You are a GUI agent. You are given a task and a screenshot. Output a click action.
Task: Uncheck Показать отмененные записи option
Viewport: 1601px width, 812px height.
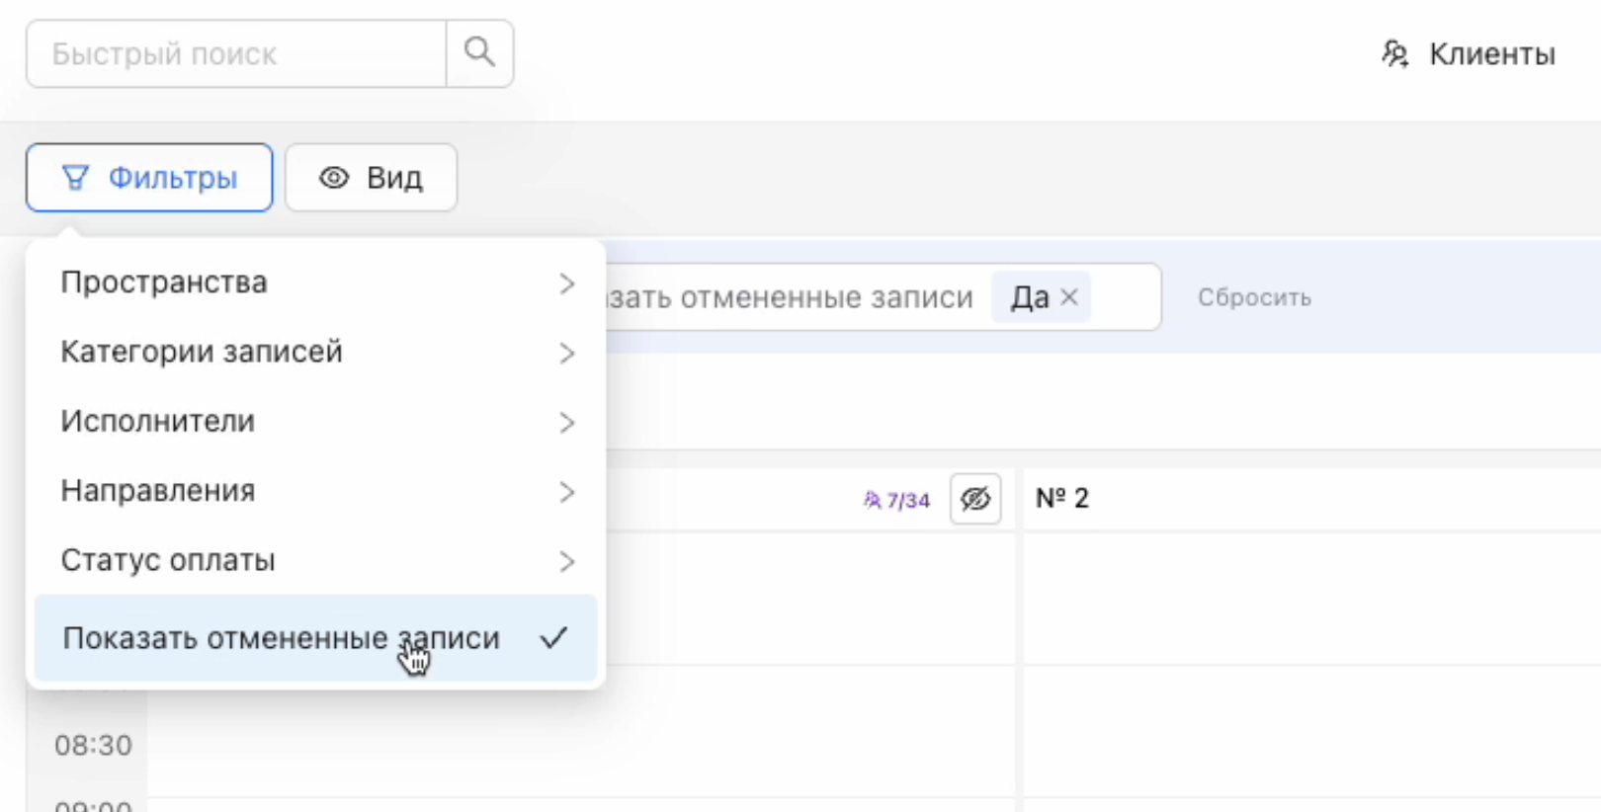click(x=315, y=638)
